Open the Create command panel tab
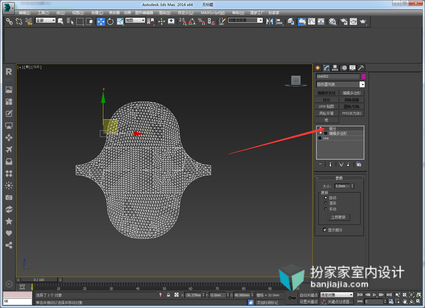 [x=318, y=68]
